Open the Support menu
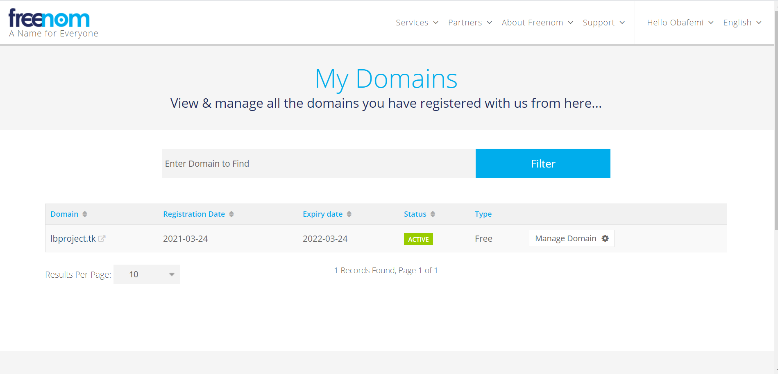Image resolution: width=778 pixels, height=374 pixels. tap(603, 23)
